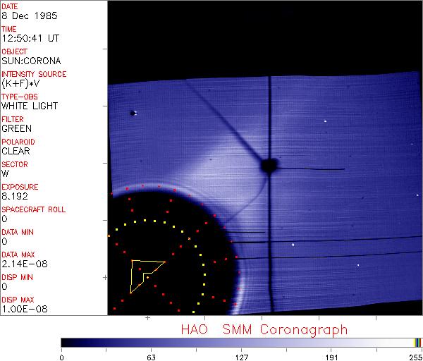Select the 0 under DISP MIN

[x=4, y=286]
